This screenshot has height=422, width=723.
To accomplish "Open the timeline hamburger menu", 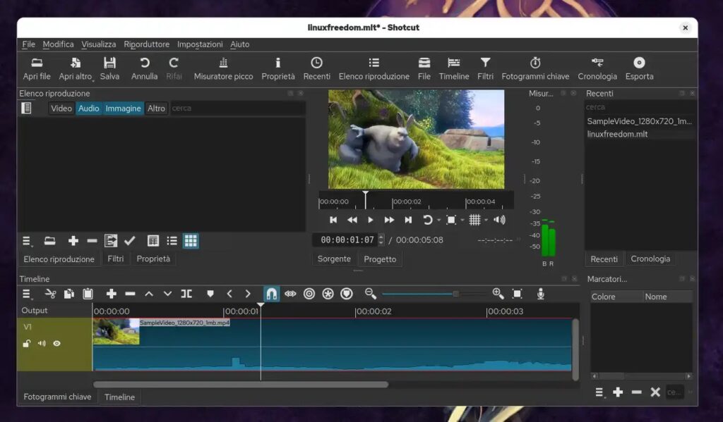I will pos(27,294).
